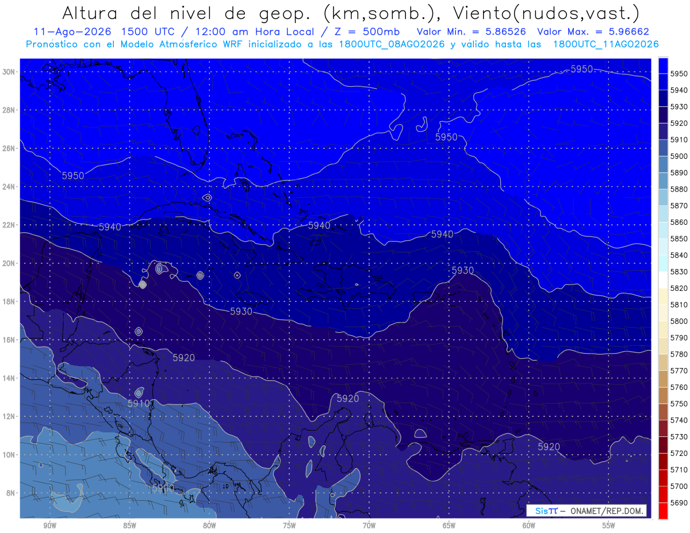
Task: Click the 85W longitude axis label
Action: [x=129, y=526]
